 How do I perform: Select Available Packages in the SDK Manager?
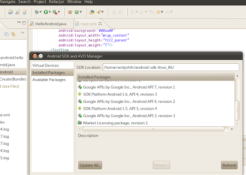(x=52, y=80)
